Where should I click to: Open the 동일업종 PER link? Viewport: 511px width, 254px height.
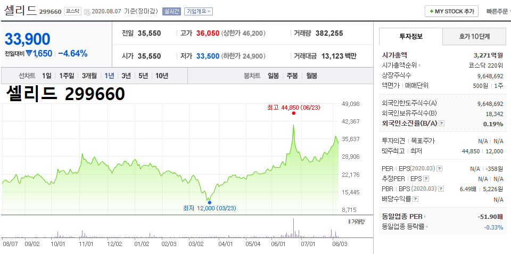(x=402, y=217)
